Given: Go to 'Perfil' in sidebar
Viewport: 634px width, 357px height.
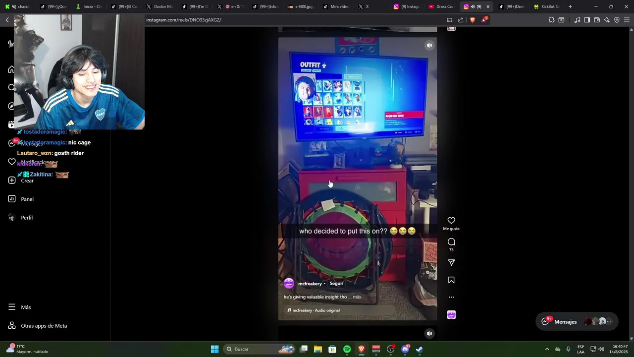Looking at the screenshot, I should [21, 218].
